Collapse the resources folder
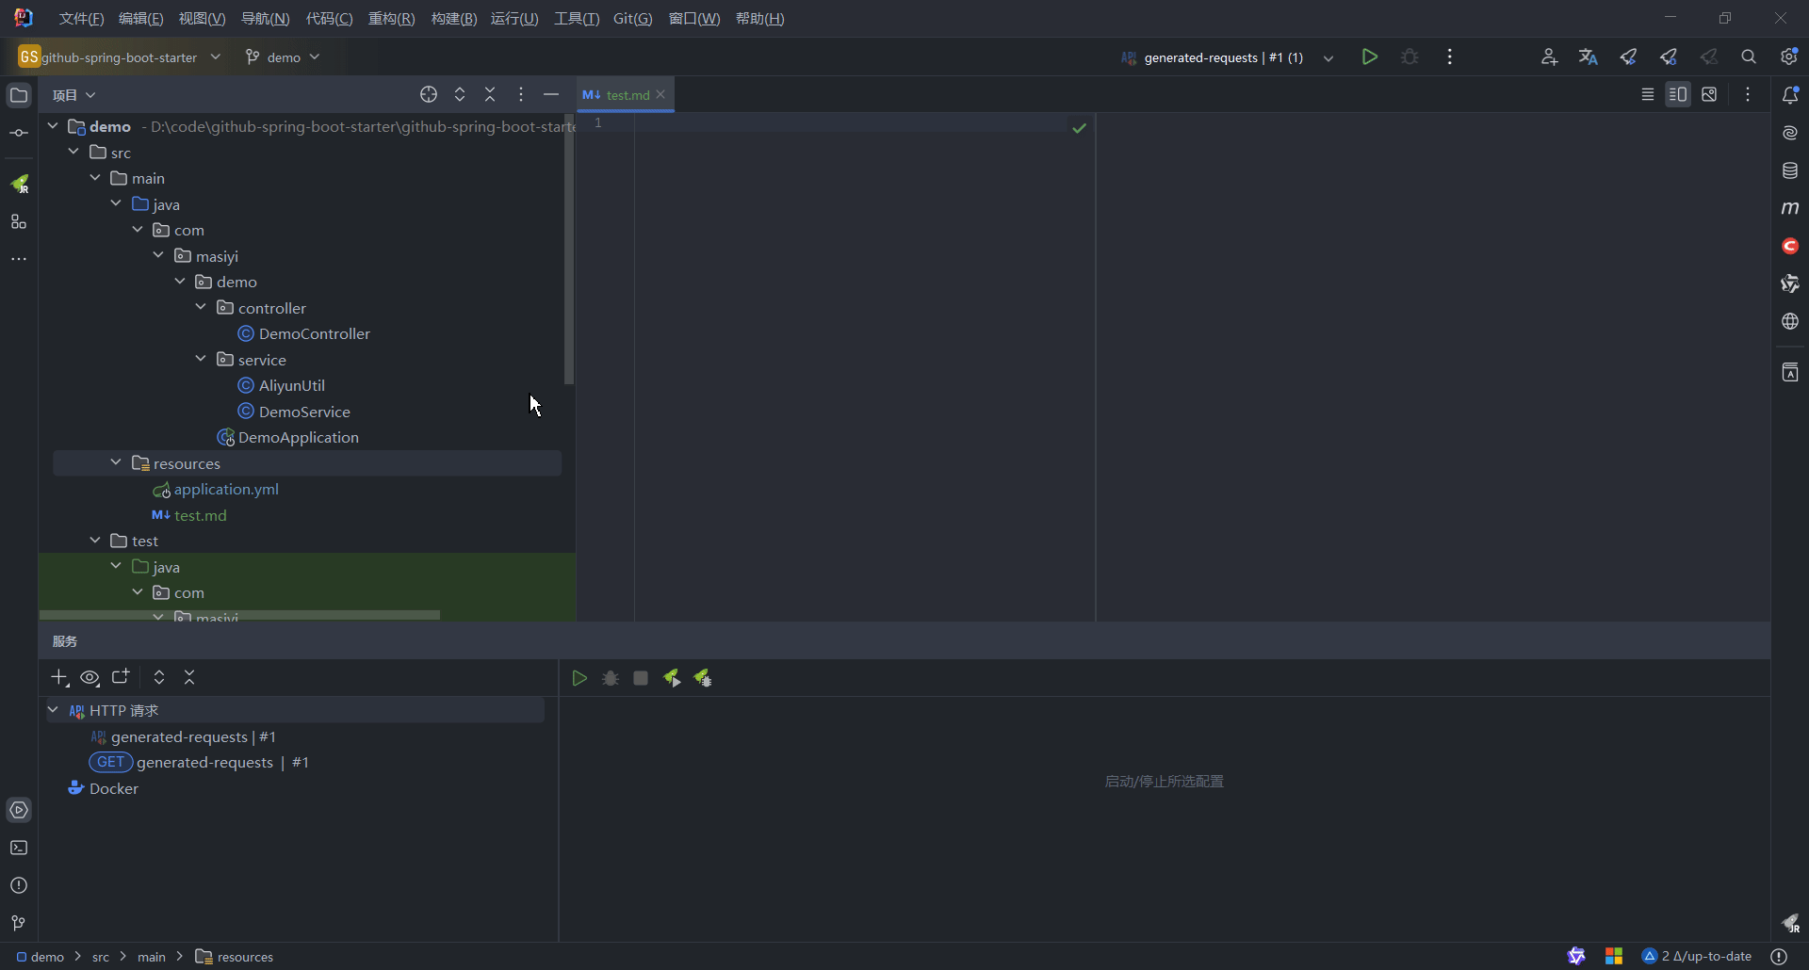 116,462
